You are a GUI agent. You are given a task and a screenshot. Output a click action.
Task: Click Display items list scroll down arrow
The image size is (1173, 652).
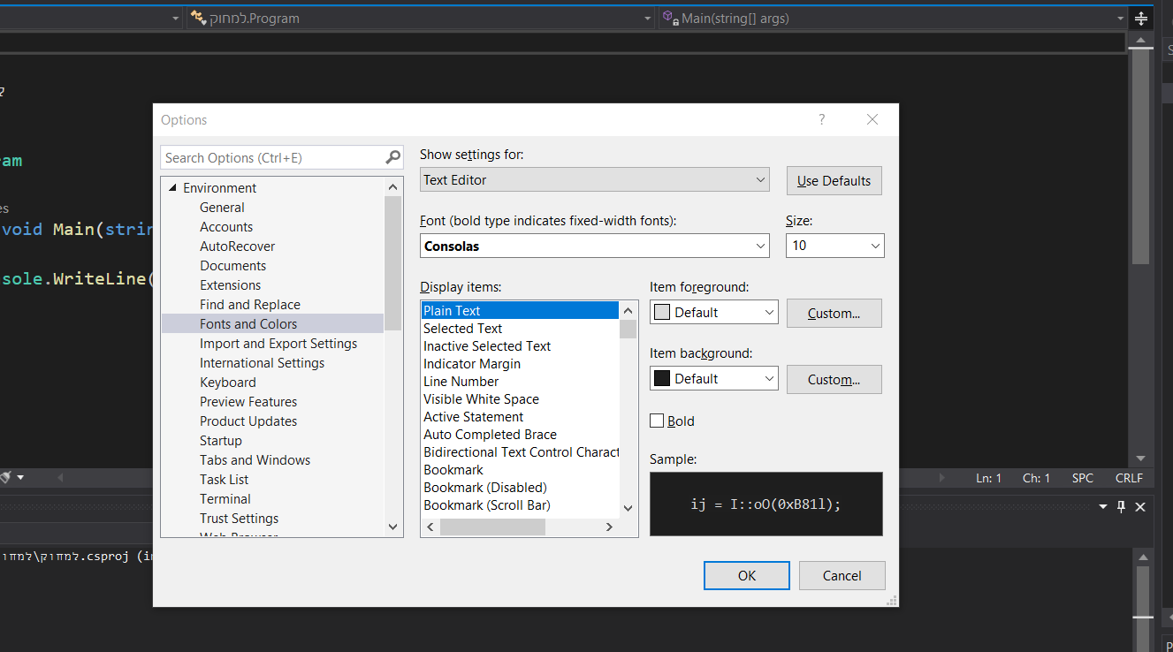(x=628, y=507)
